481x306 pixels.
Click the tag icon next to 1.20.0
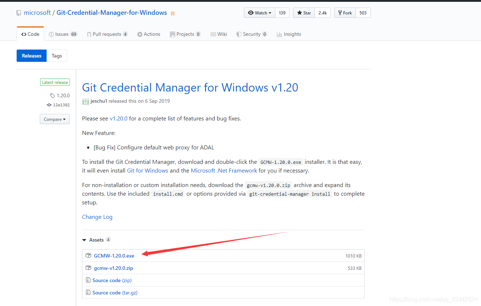pos(52,95)
